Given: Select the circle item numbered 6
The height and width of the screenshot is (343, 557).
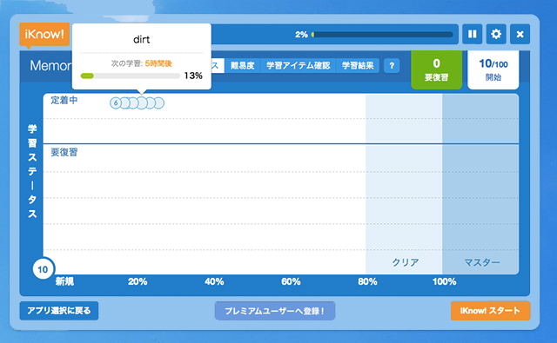Looking at the screenshot, I should pos(116,103).
